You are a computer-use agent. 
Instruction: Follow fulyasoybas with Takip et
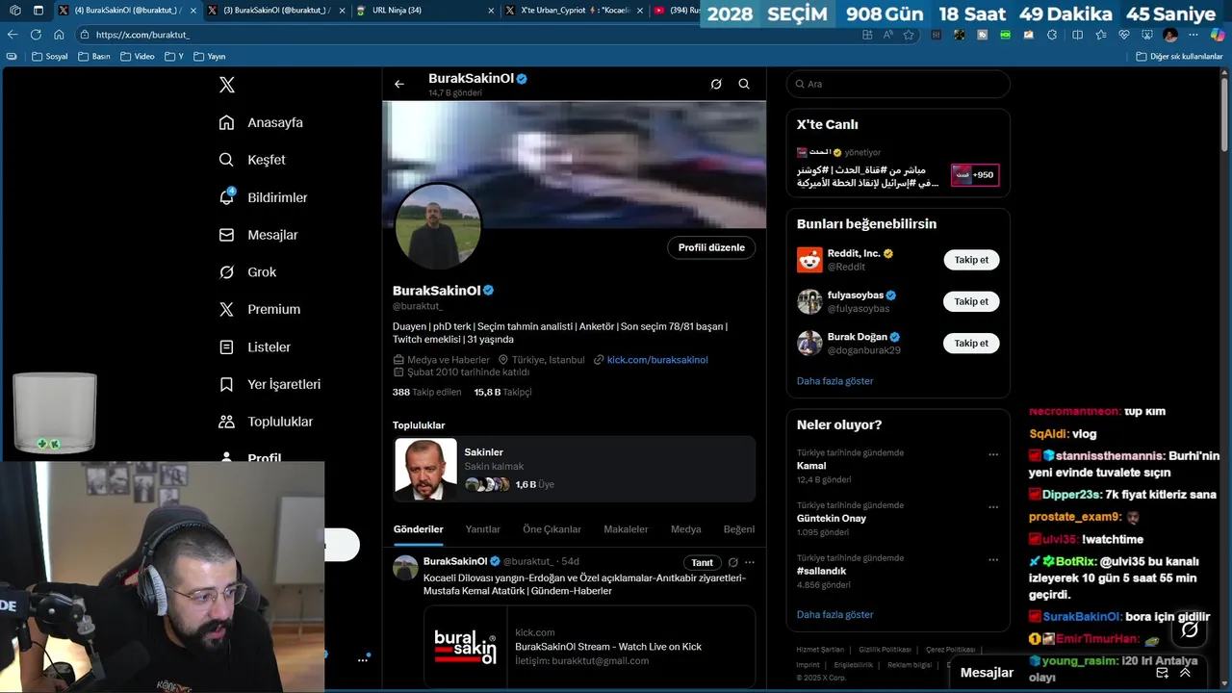(x=971, y=301)
